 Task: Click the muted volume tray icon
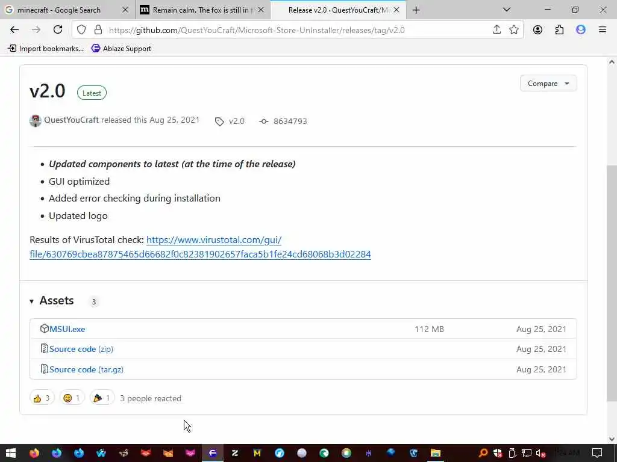pos(540,453)
